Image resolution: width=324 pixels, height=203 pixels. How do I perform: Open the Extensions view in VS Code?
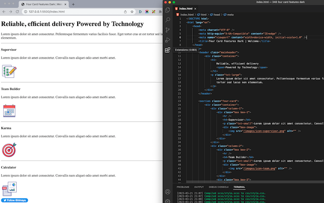tap(168, 50)
